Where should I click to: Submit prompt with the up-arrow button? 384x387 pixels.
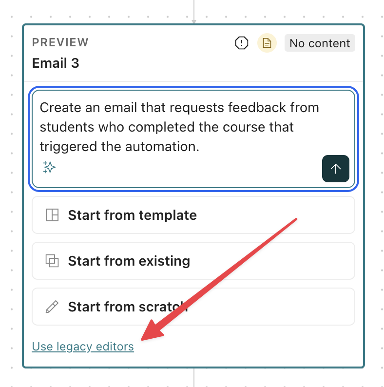[x=335, y=169]
